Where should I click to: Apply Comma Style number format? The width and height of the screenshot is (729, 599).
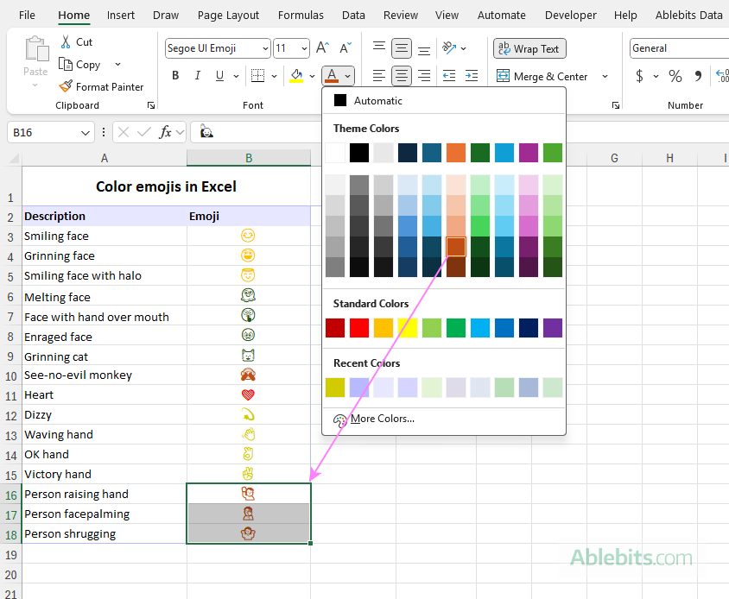(697, 76)
